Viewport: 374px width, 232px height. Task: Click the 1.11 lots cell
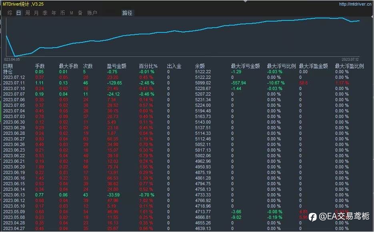pyautogui.click(x=39, y=83)
